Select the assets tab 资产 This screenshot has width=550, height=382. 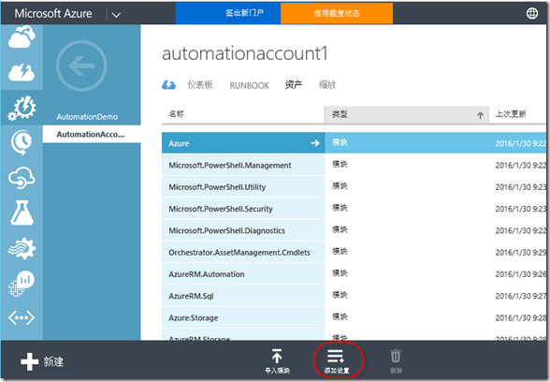tap(294, 84)
